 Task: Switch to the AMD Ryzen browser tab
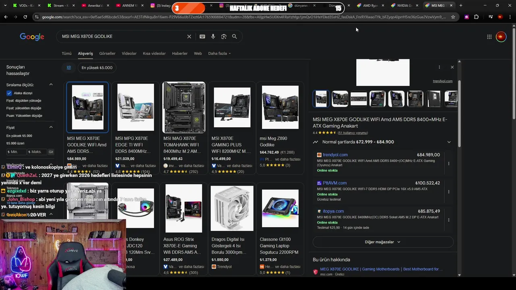coord(371,6)
